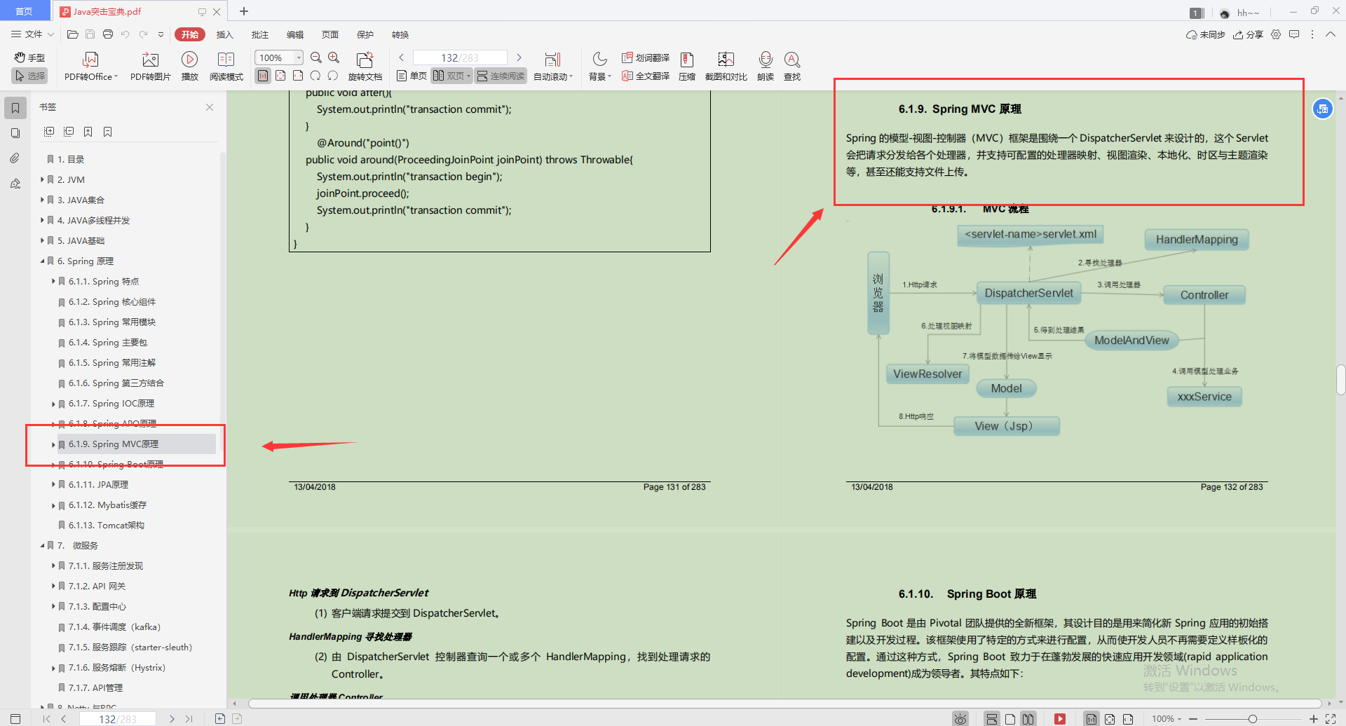Toggle eye protection mode in status bar

tap(960, 719)
